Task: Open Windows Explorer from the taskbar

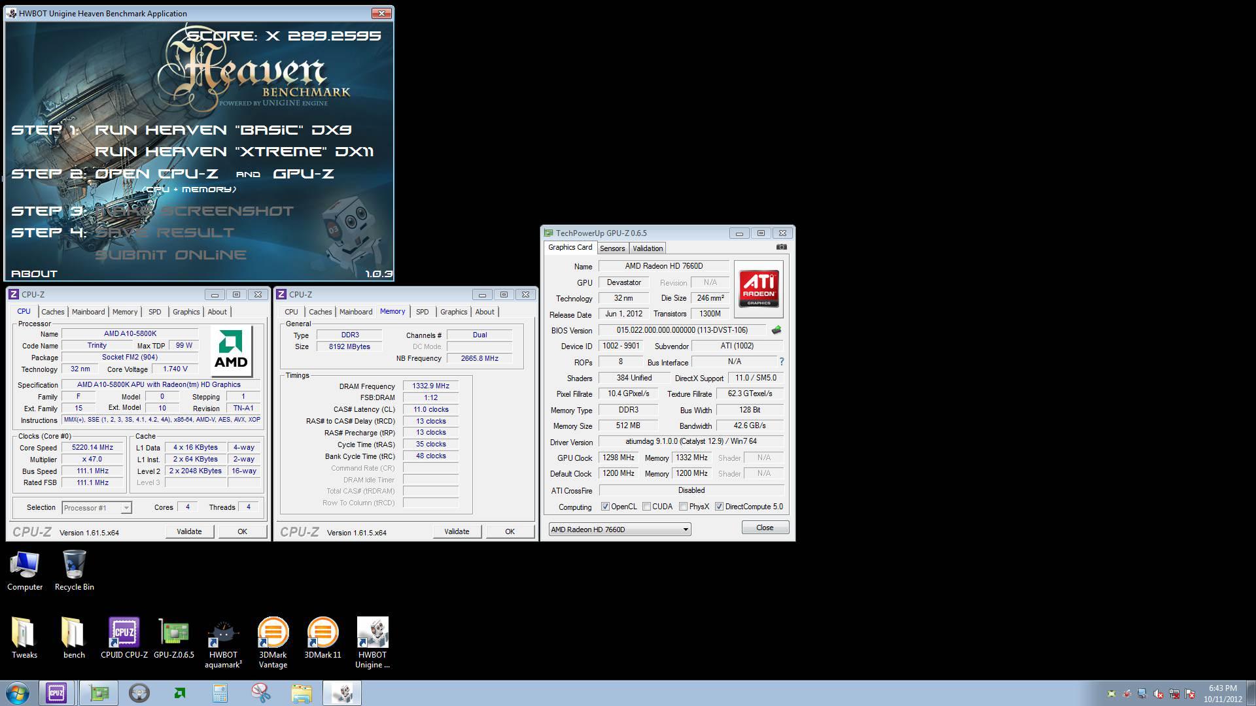Action: tap(301, 693)
